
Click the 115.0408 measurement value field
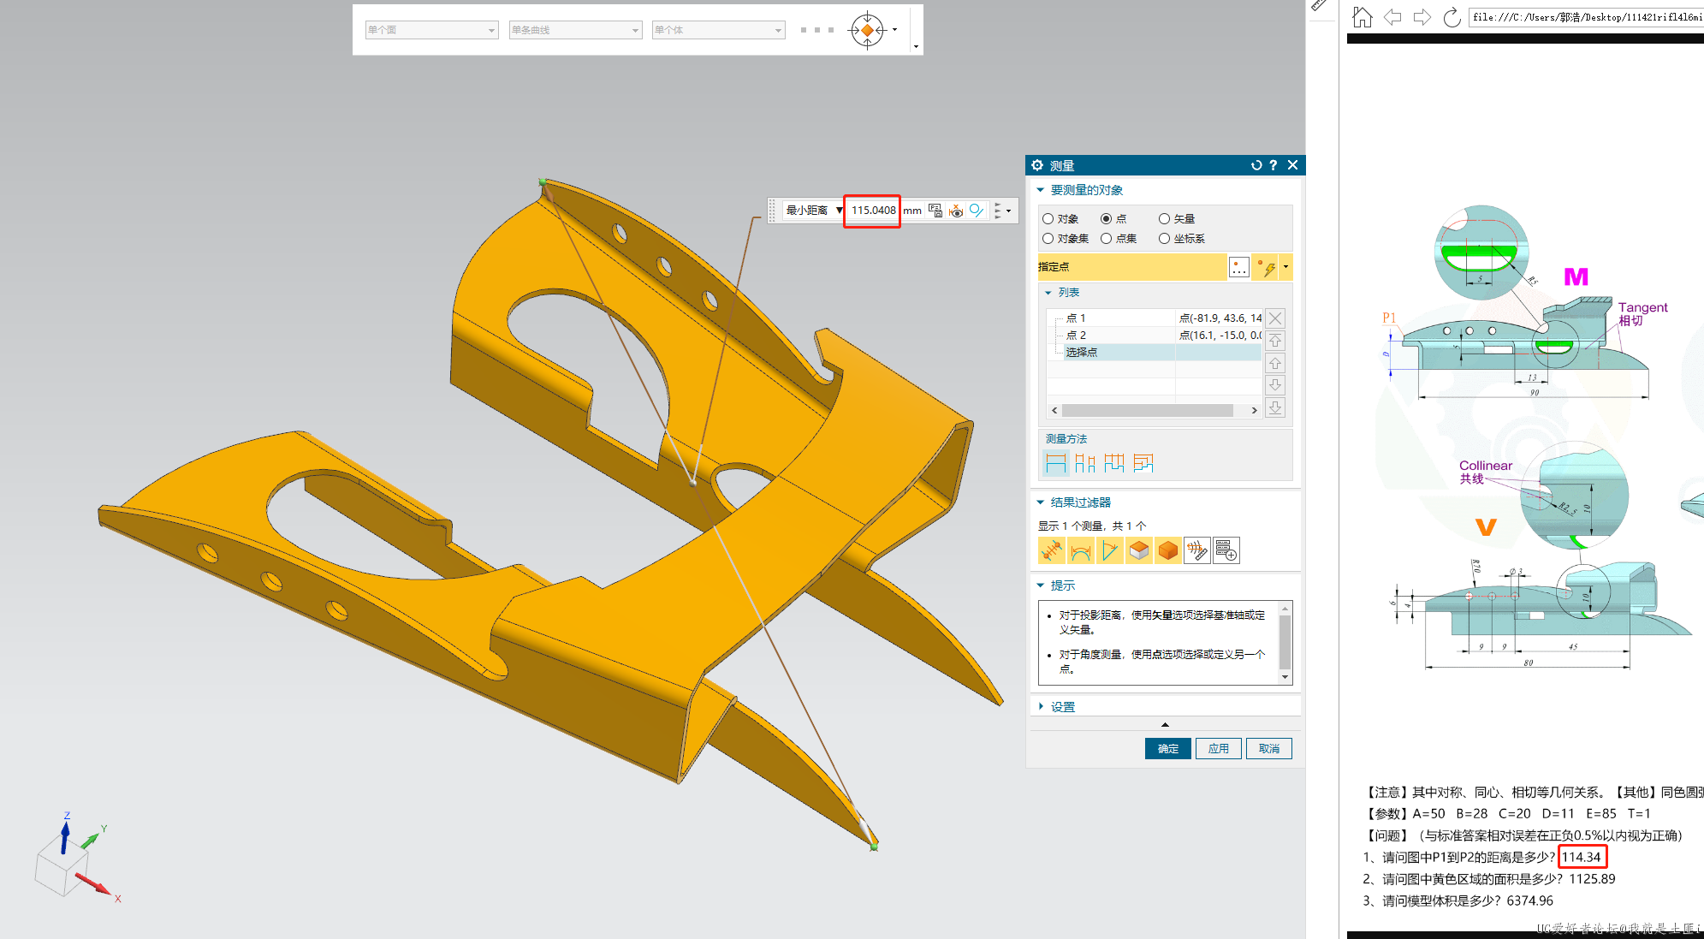click(873, 211)
